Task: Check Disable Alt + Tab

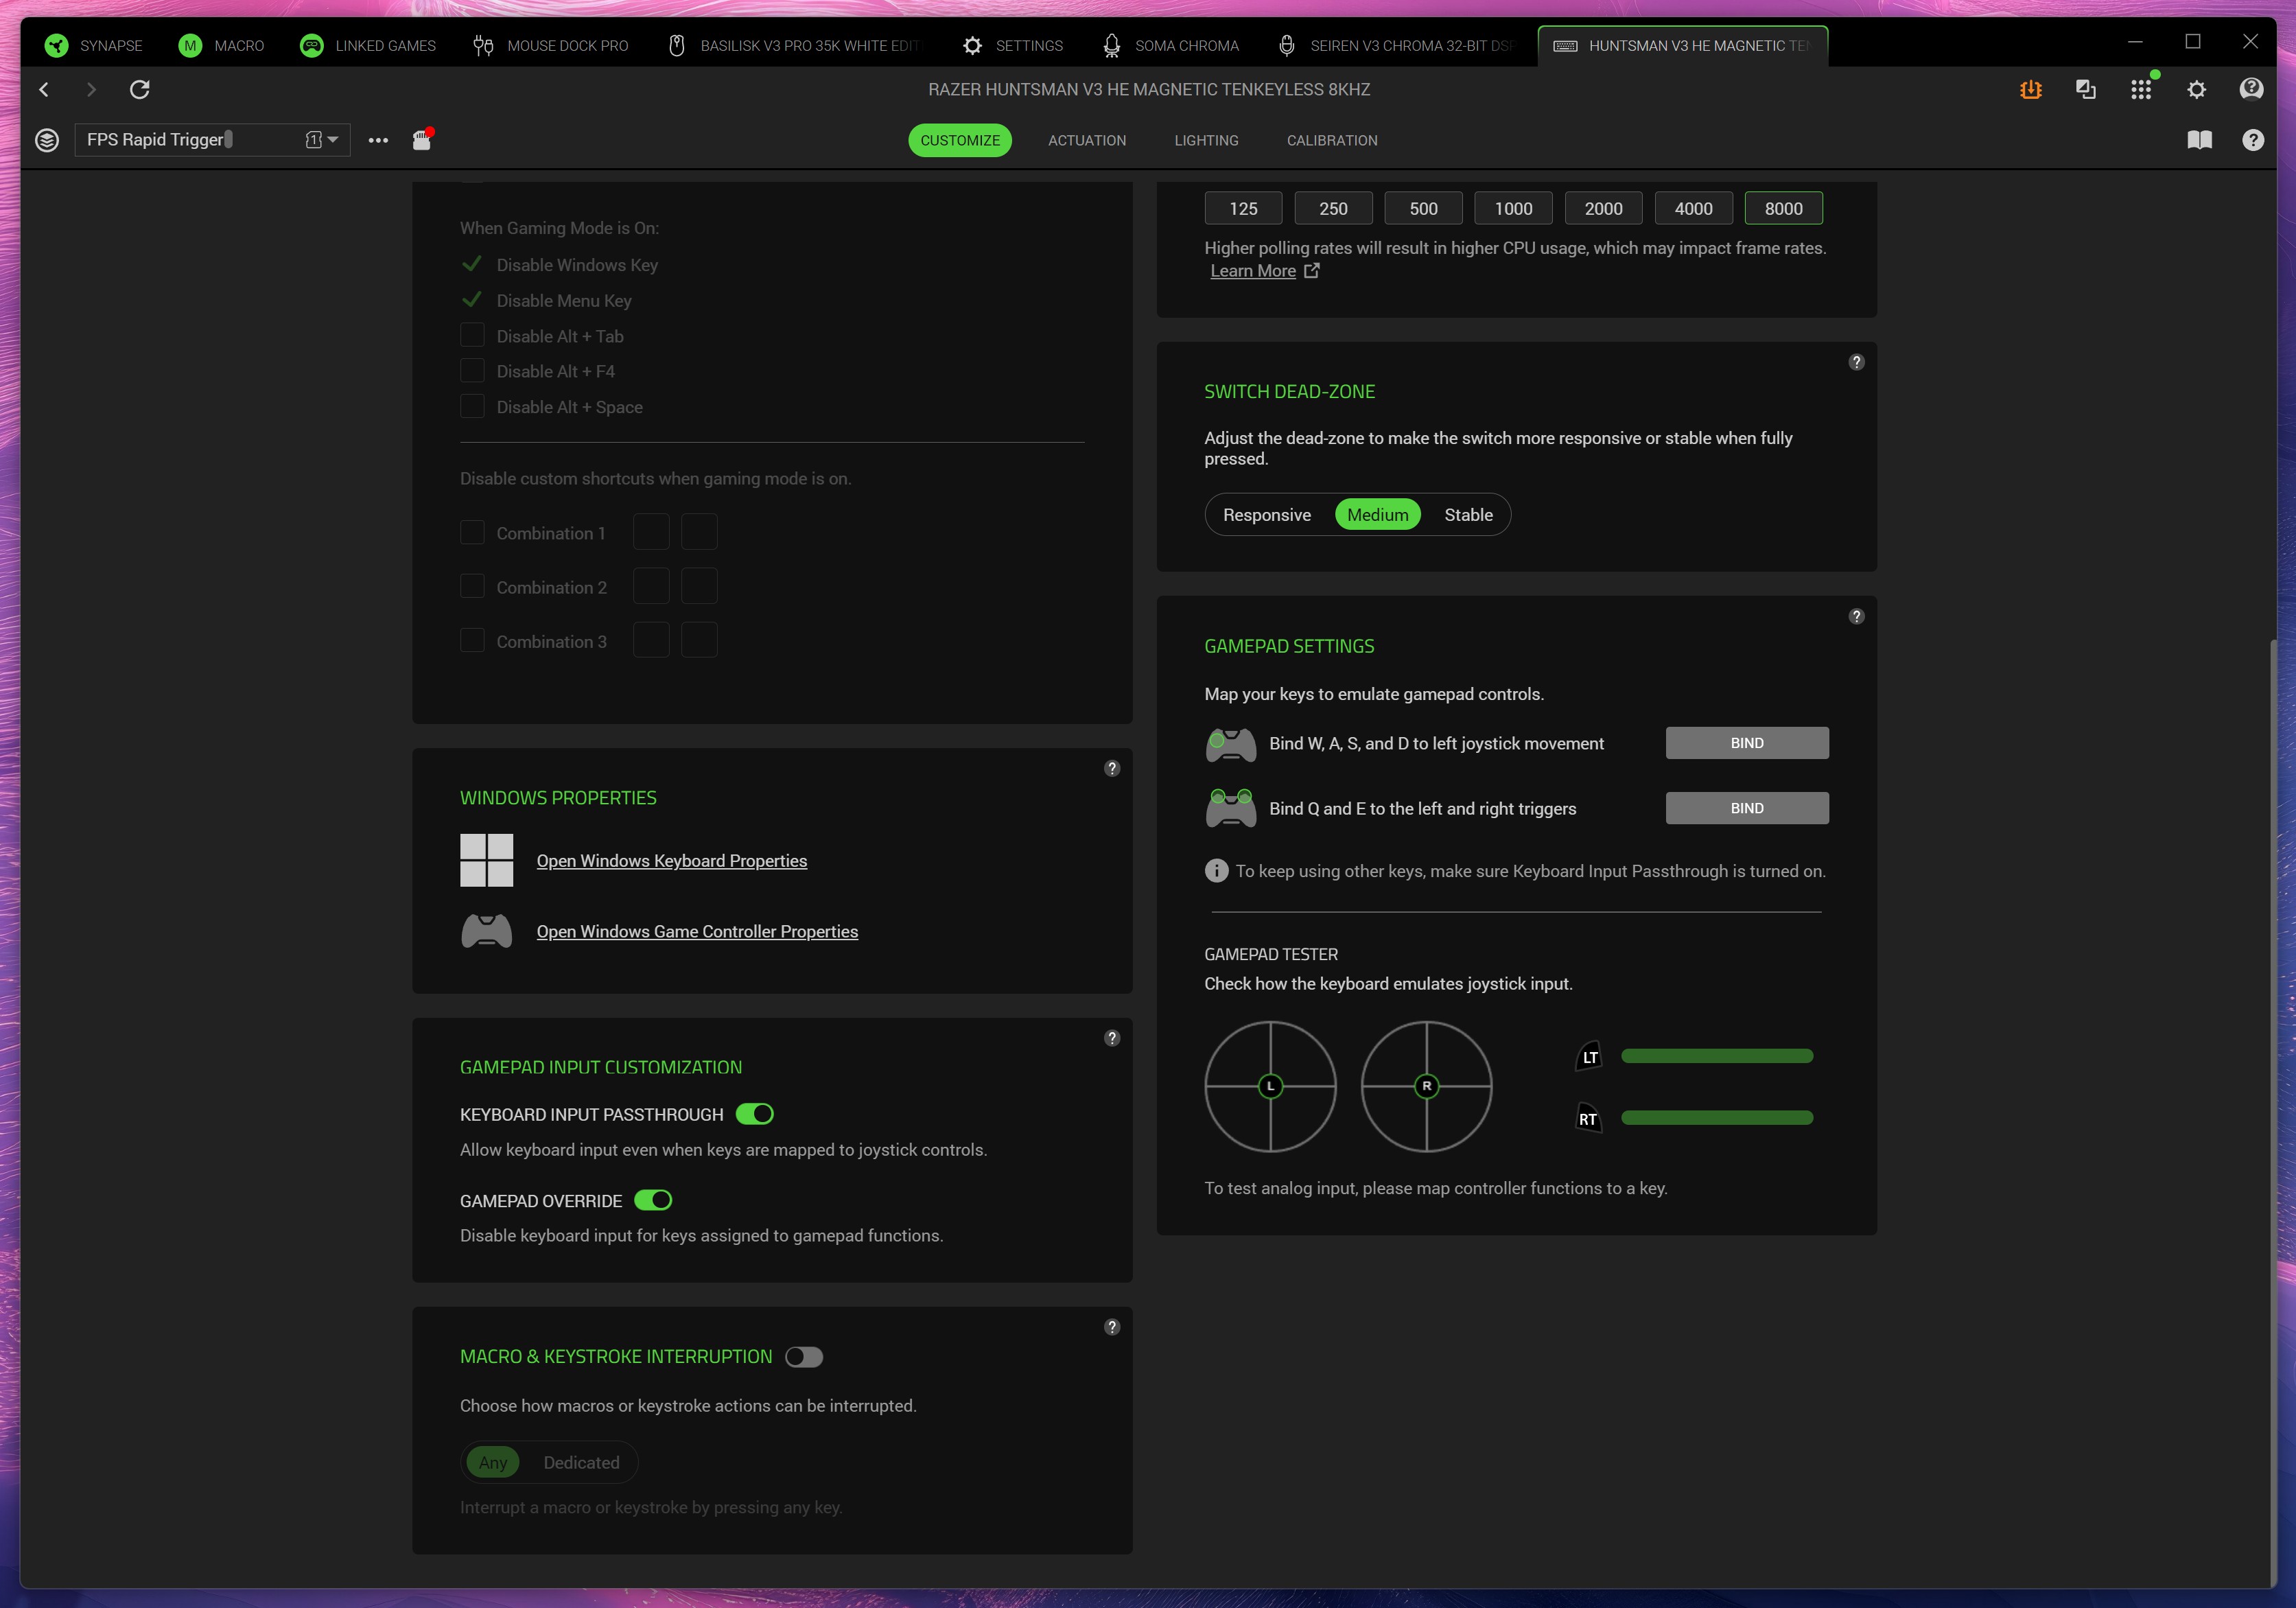Action: (472, 335)
